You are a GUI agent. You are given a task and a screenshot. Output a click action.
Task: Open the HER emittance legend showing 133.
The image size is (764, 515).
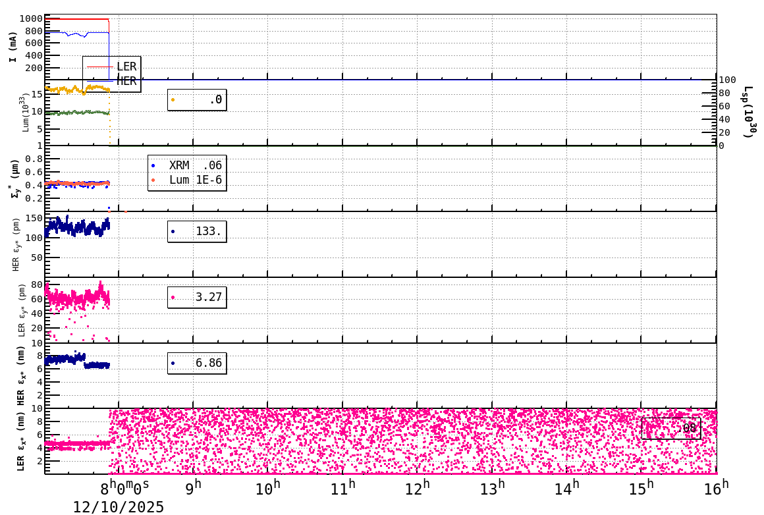pos(198,231)
